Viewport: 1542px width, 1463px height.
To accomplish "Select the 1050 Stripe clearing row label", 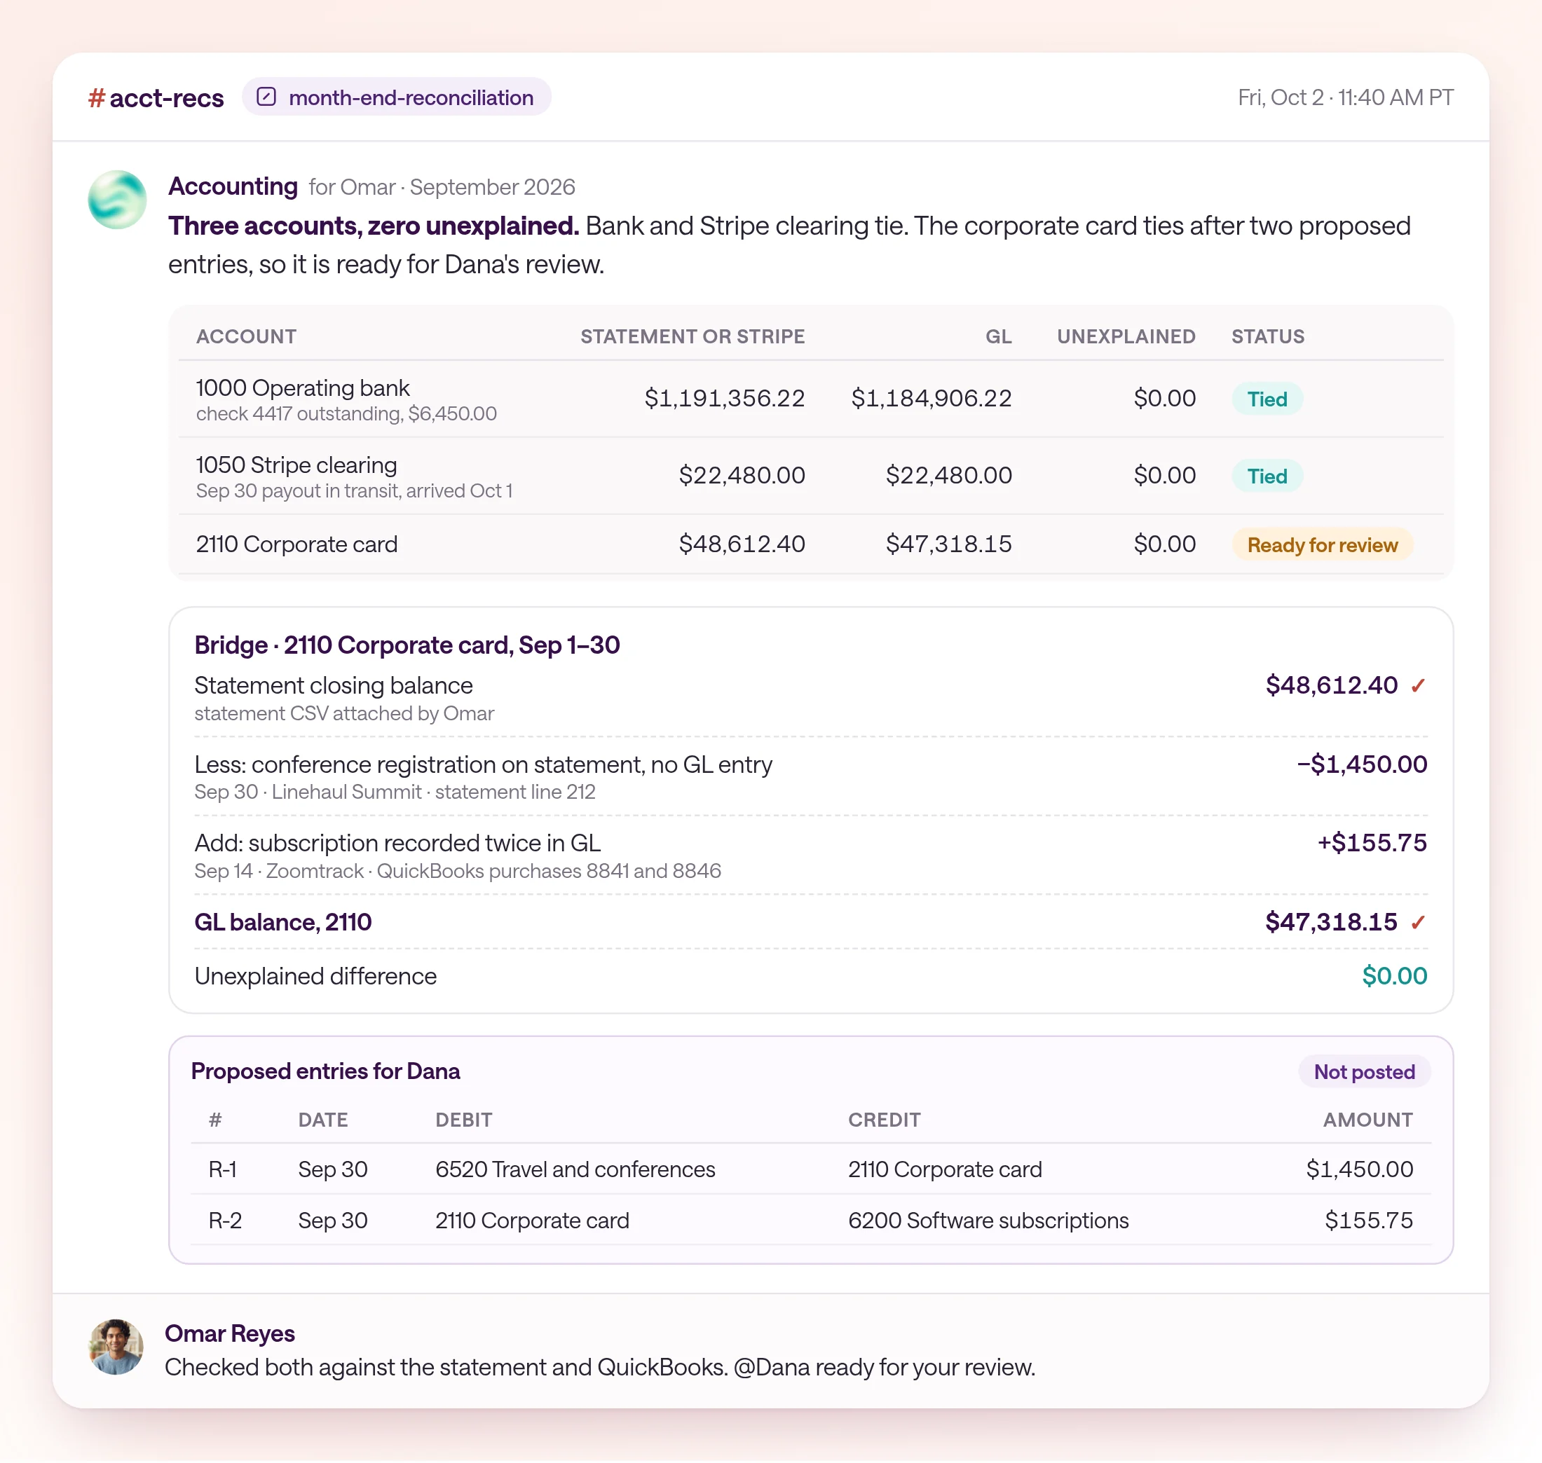I will tap(296, 465).
